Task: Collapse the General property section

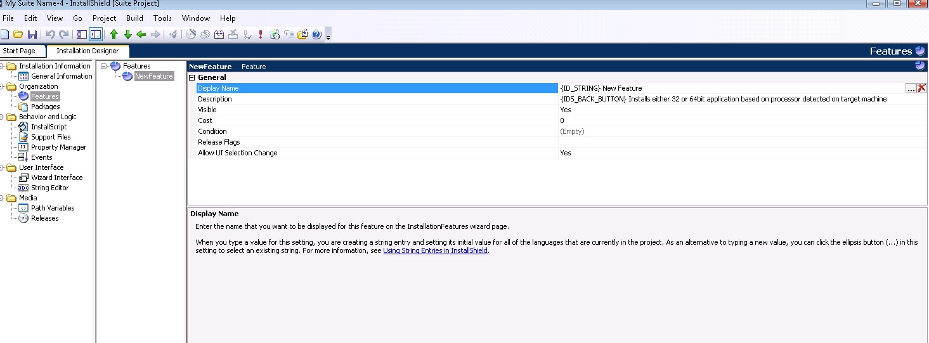Action: coord(192,77)
